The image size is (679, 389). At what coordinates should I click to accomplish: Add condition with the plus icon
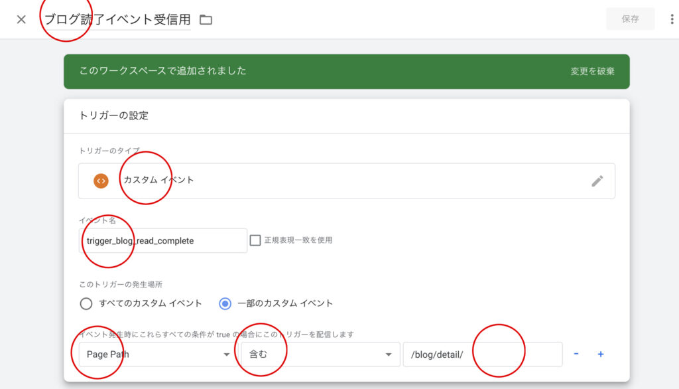click(601, 354)
